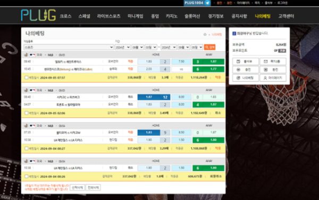
Task: Open the 크로스 menu
Action: (65, 16)
